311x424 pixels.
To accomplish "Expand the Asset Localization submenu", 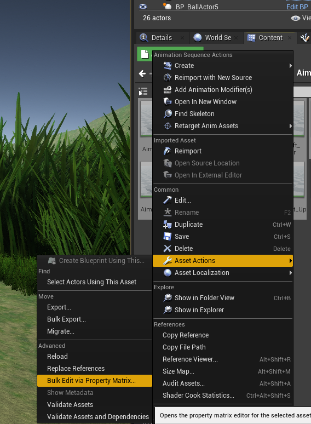I will (x=290, y=273).
